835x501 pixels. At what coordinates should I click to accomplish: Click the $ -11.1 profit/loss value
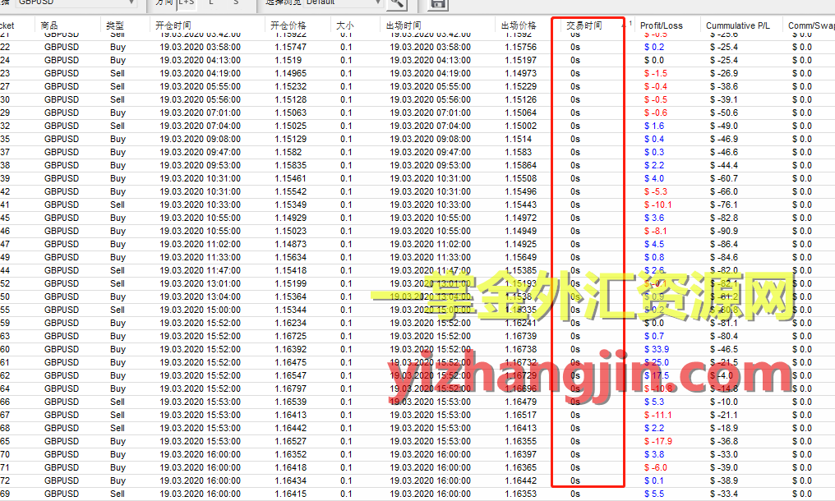(x=657, y=415)
